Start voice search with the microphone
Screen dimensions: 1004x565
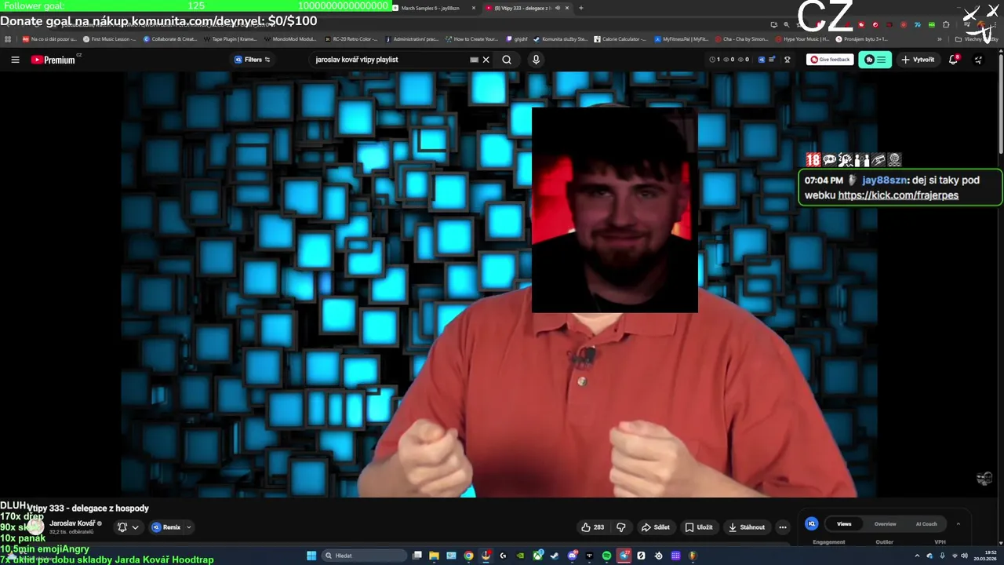click(x=536, y=60)
